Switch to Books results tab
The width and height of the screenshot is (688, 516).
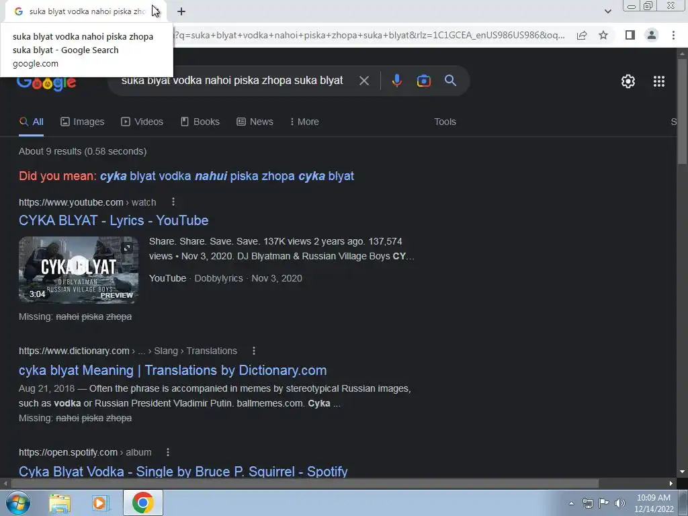coord(200,122)
